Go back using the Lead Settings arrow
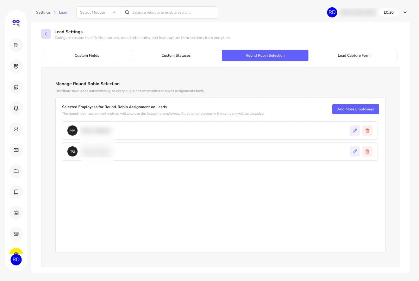 pyautogui.click(x=46, y=34)
